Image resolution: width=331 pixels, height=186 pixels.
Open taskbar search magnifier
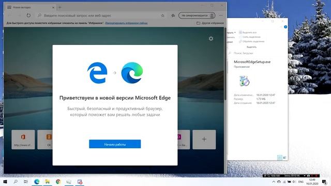pos(16,181)
